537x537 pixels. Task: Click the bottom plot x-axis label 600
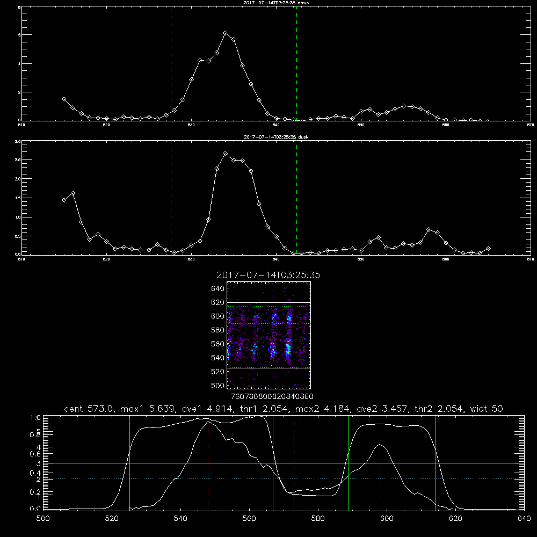pos(387,519)
